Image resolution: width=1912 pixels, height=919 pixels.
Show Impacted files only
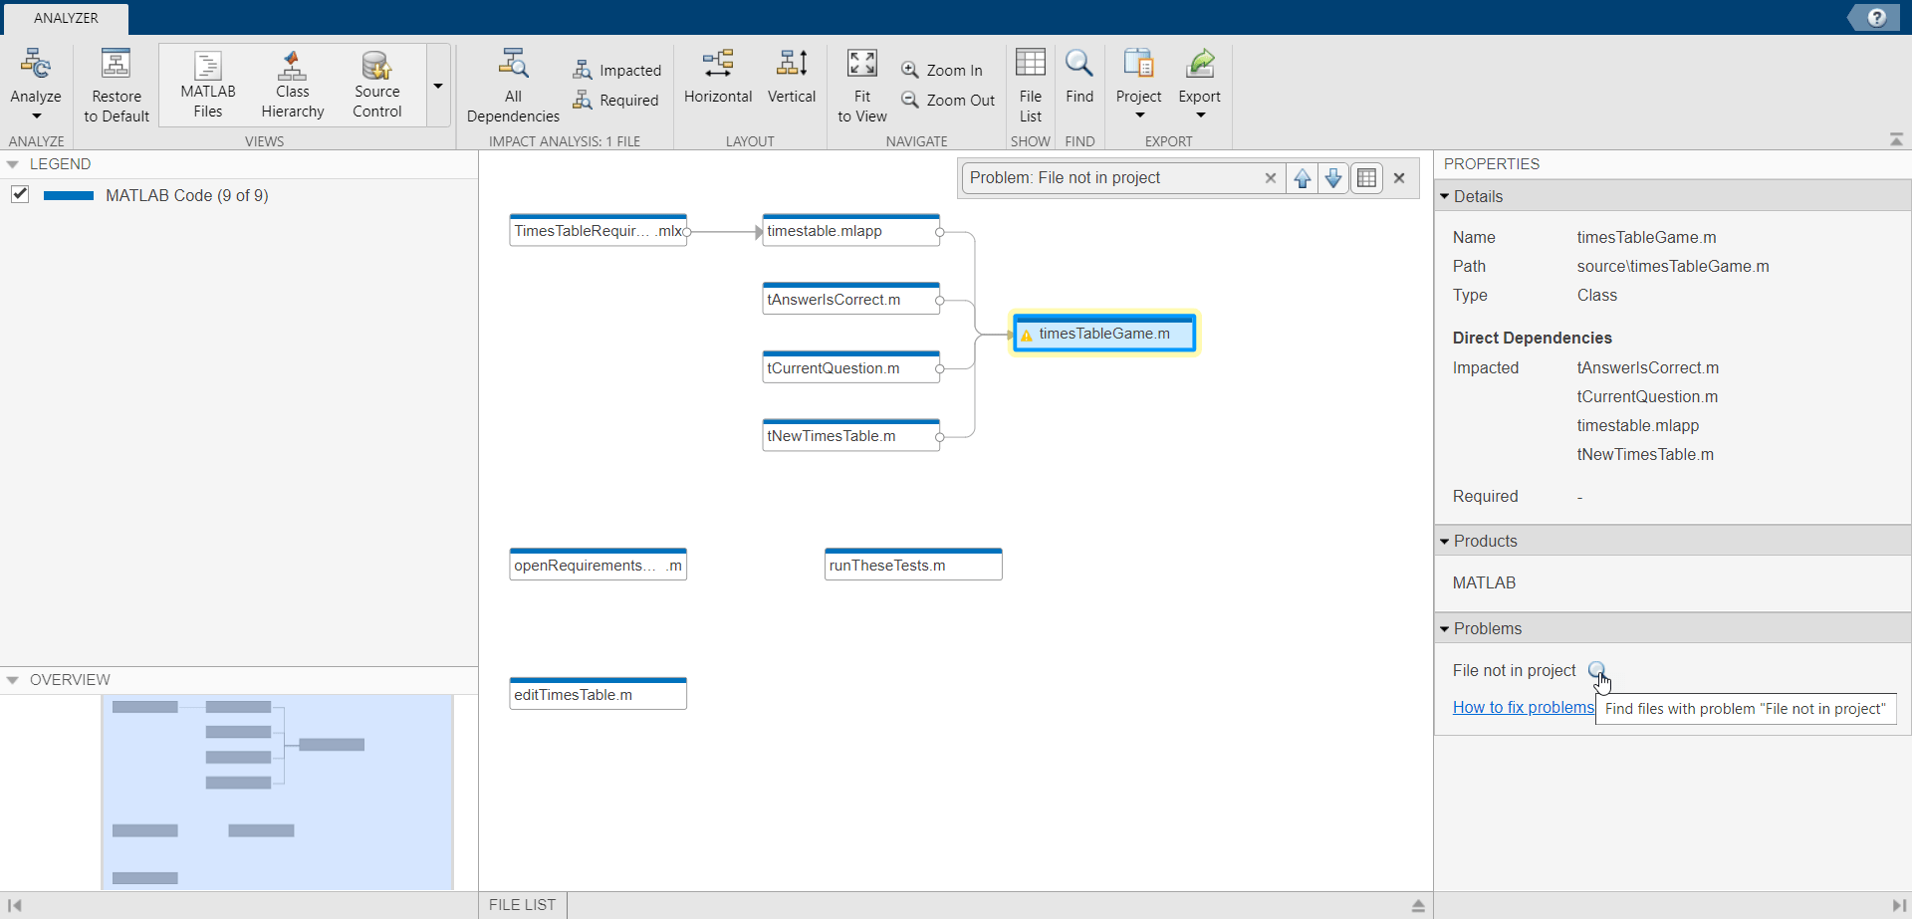[x=616, y=70]
